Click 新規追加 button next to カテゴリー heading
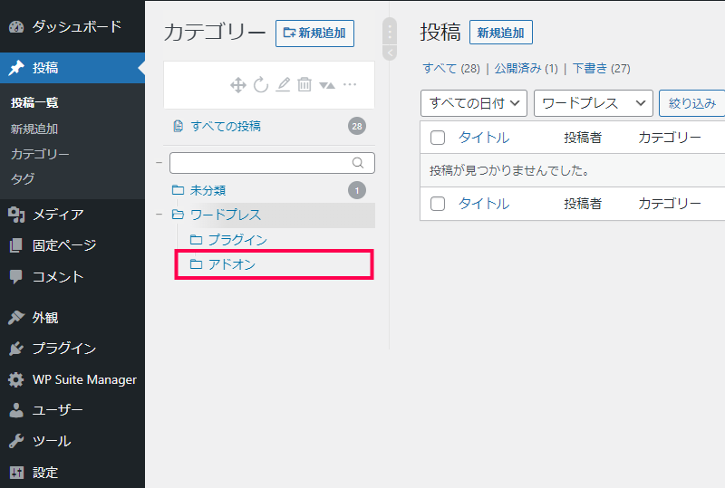Image resolution: width=725 pixels, height=488 pixels. [x=314, y=33]
